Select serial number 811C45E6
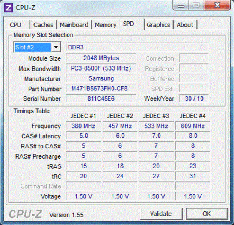The width and height of the screenshot is (234, 225). coord(101,99)
